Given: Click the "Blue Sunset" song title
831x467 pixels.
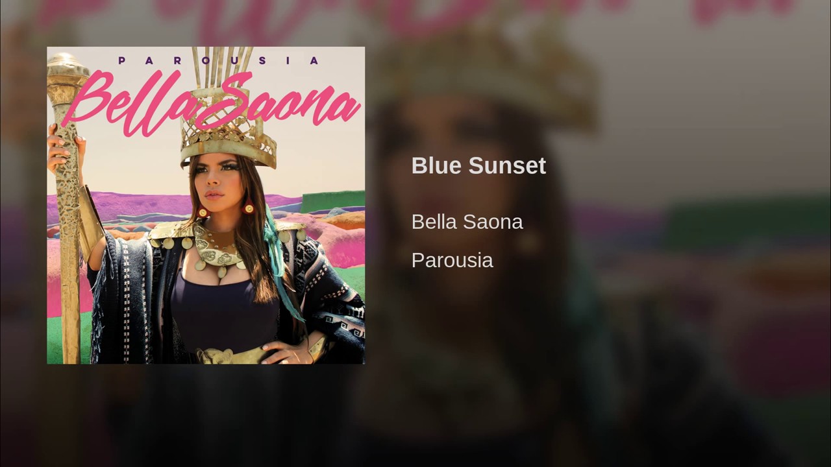Looking at the screenshot, I should pyautogui.click(x=478, y=165).
